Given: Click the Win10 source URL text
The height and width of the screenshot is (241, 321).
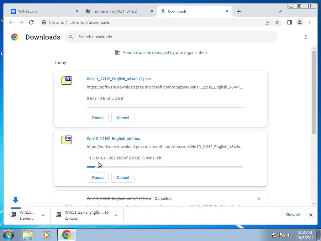Looking at the screenshot, I should pyautogui.click(x=165, y=147).
